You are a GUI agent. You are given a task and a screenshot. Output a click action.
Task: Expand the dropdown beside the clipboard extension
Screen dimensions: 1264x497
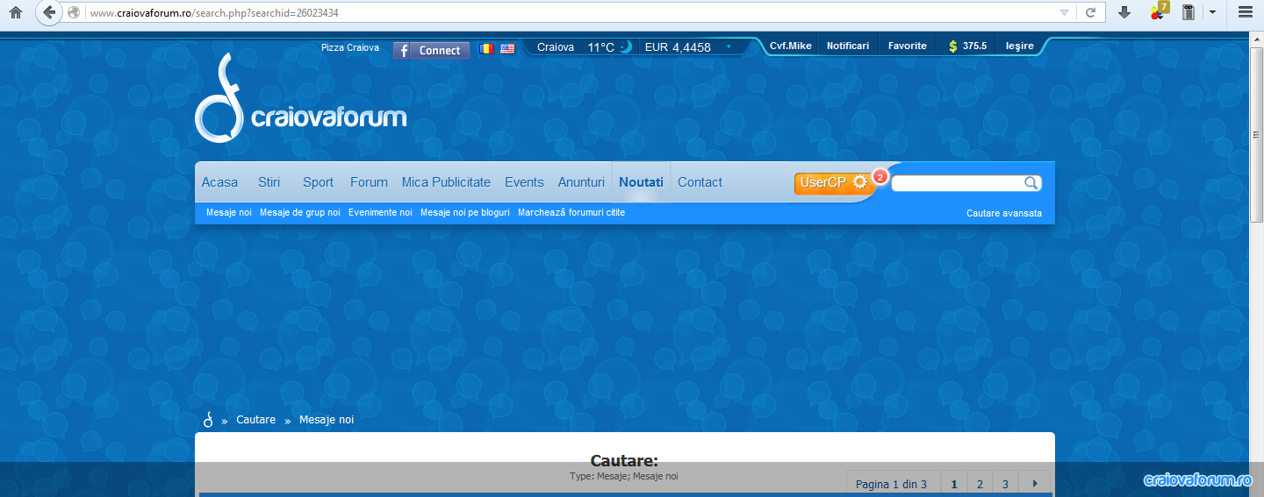click(1212, 12)
